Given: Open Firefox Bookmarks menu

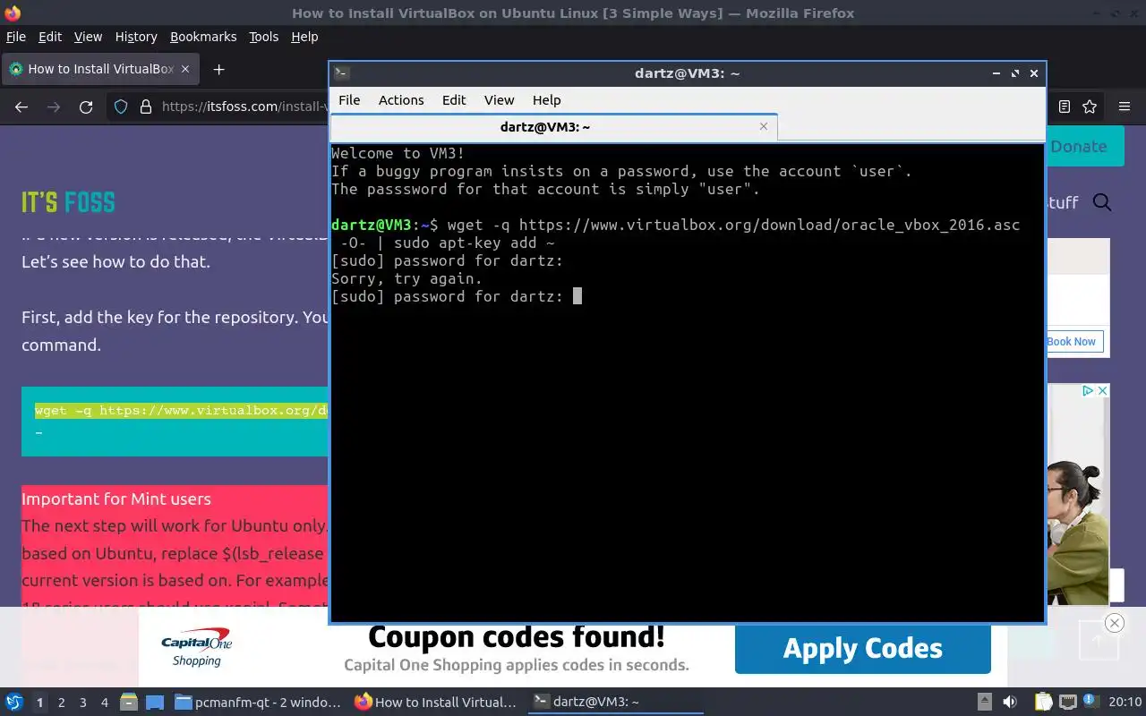Looking at the screenshot, I should [x=203, y=37].
